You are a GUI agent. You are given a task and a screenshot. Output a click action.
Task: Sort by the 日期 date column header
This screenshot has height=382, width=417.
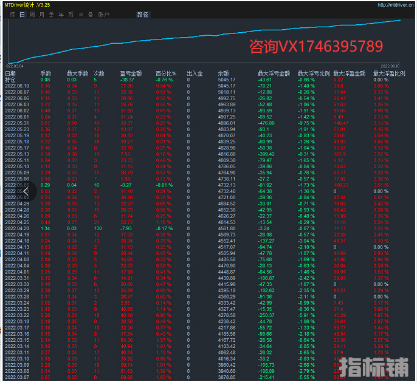(x=11, y=73)
